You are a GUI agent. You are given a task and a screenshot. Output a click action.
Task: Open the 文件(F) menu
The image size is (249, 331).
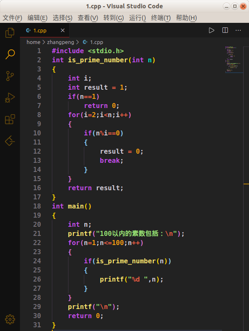coord(12,18)
